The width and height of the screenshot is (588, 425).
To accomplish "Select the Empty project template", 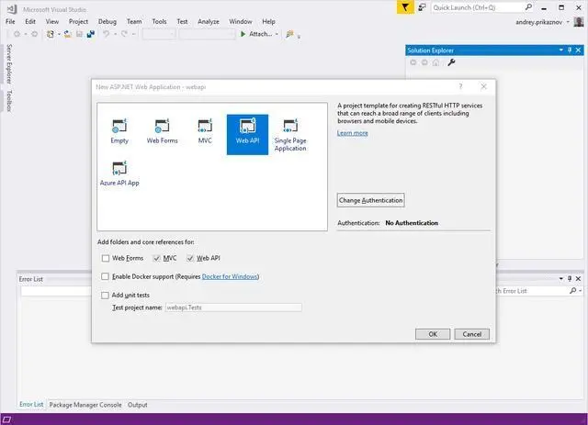I will coord(119,129).
